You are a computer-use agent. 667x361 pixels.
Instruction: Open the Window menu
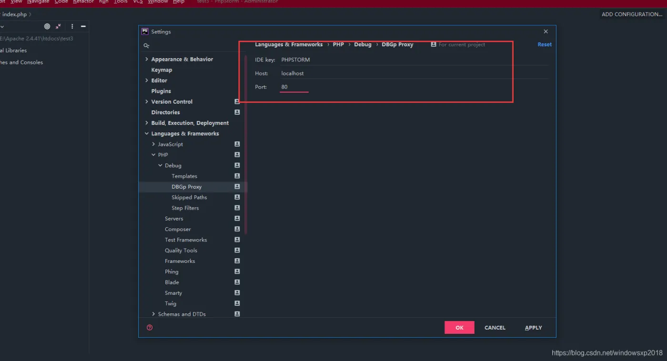point(158,2)
